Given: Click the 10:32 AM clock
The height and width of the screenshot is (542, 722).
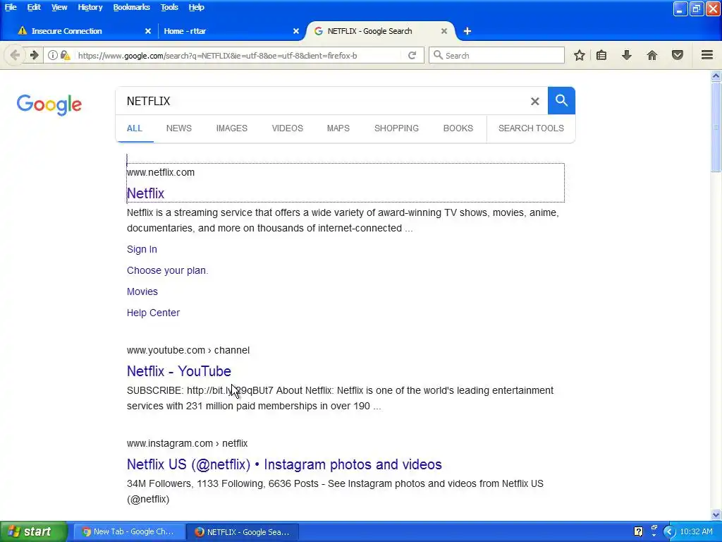Looking at the screenshot, I should pos(696,531).
